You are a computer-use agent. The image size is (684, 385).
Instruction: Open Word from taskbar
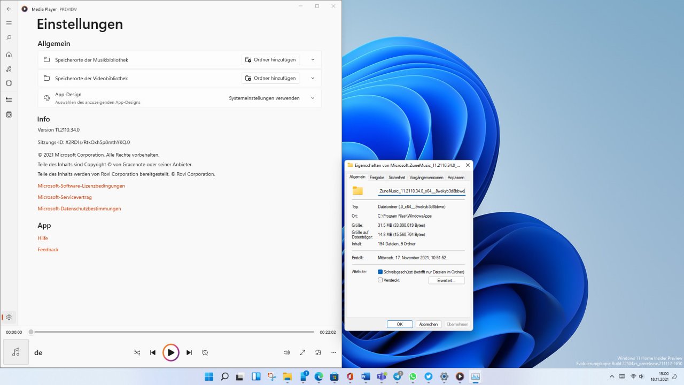(x=366, y=376)
